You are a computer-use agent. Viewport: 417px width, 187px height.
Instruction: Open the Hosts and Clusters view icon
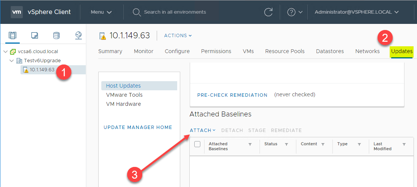13,35
